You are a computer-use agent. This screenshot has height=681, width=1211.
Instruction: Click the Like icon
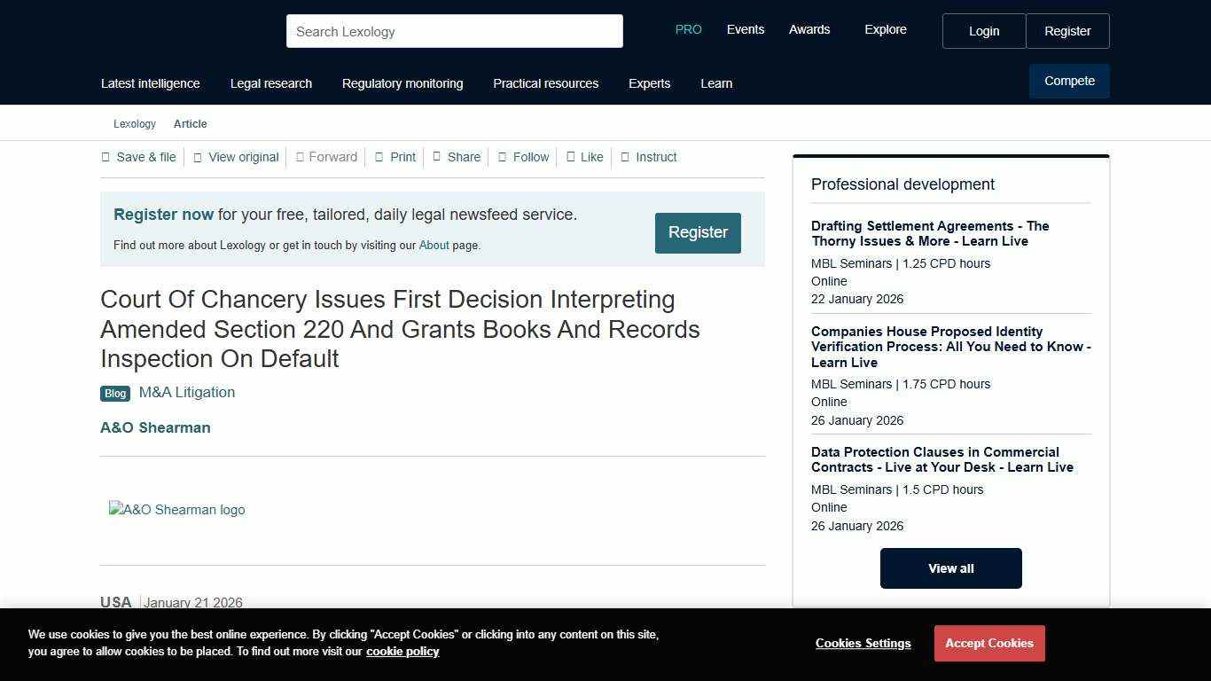[x=572, y=157]
